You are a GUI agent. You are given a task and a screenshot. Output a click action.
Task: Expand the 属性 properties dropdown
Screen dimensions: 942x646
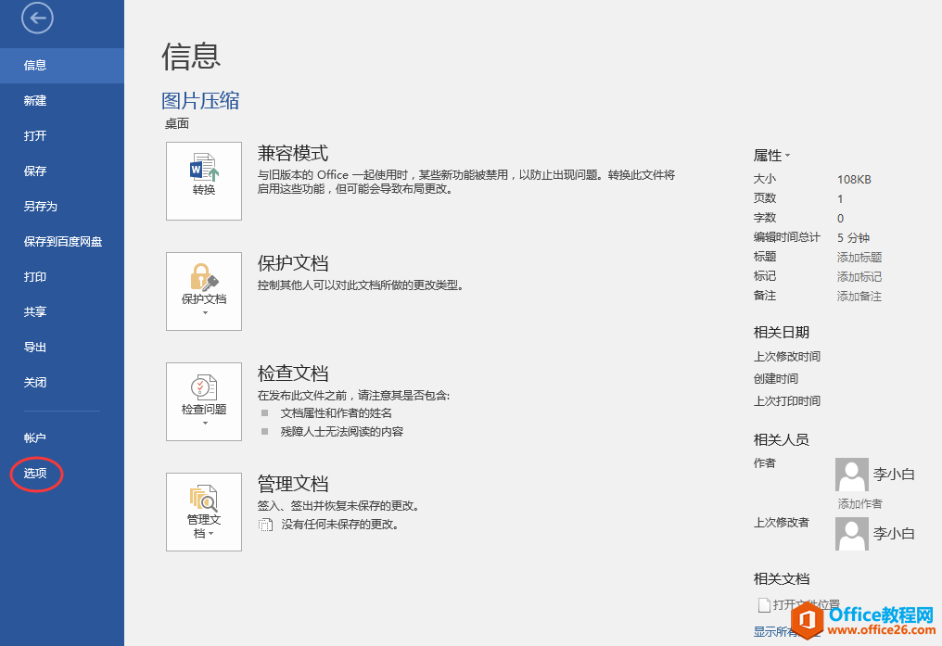772,156
